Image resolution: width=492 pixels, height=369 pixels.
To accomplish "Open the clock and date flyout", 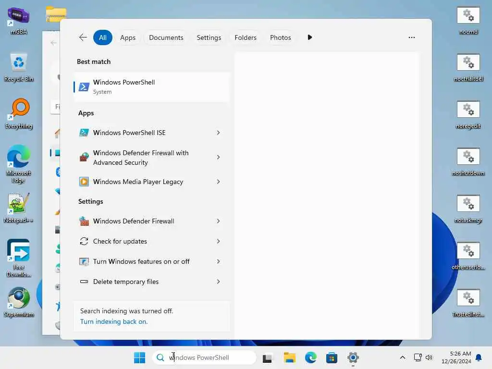I will tap(456, 357).
